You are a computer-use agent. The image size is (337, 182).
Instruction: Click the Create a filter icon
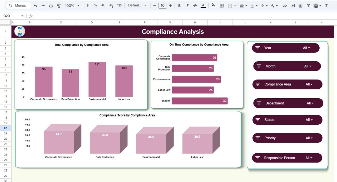pos(308,6)
